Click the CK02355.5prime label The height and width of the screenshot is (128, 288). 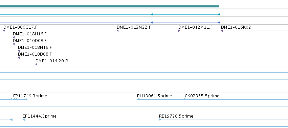click(202, 96)
